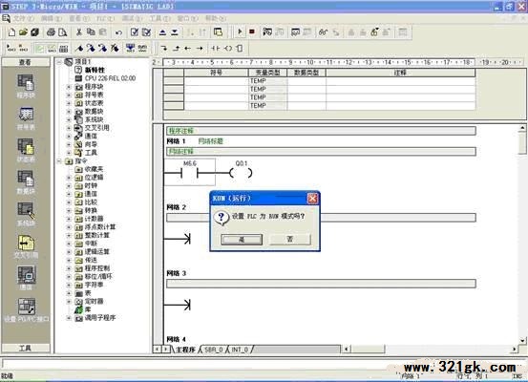Click the M6.6 contact in network 1

point(189,173)
